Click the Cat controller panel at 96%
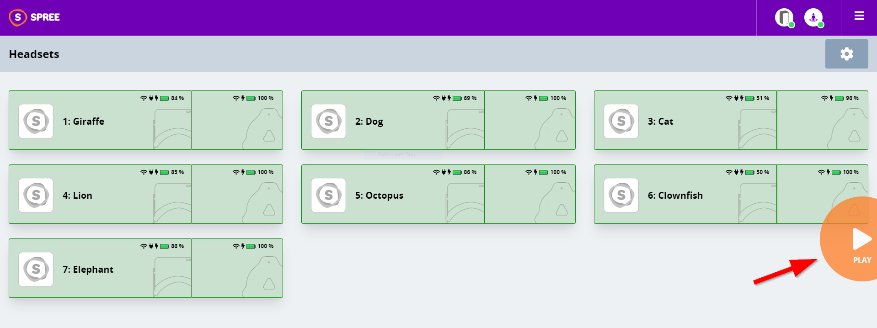The image size is (877, 328). click(x=822, y=121)
